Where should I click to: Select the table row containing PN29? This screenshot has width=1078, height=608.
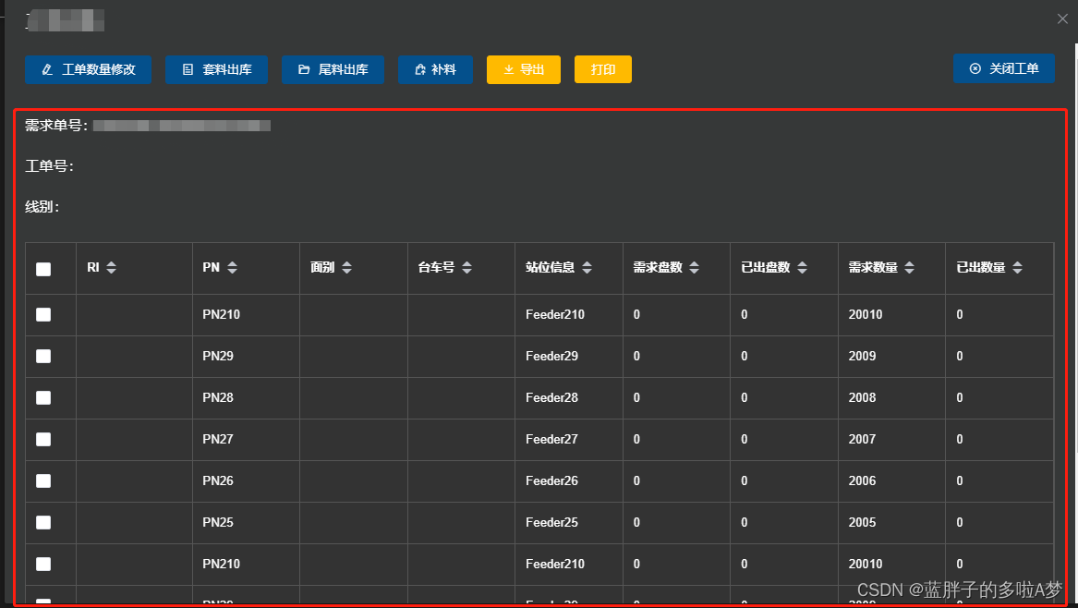tap(42, 356)
